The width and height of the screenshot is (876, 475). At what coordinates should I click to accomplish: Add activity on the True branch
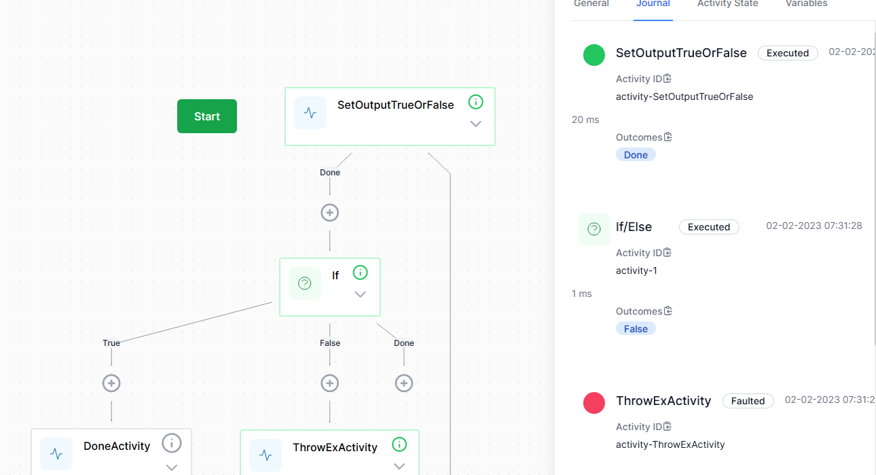111,383
